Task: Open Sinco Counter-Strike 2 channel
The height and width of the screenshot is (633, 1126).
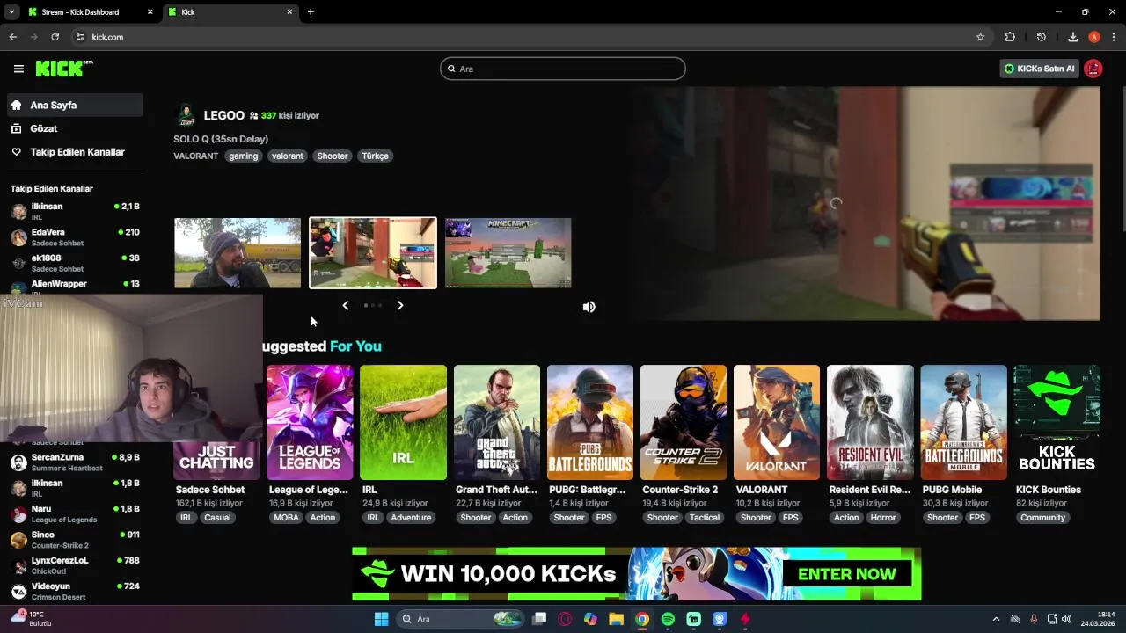Action: coord(75,539)
